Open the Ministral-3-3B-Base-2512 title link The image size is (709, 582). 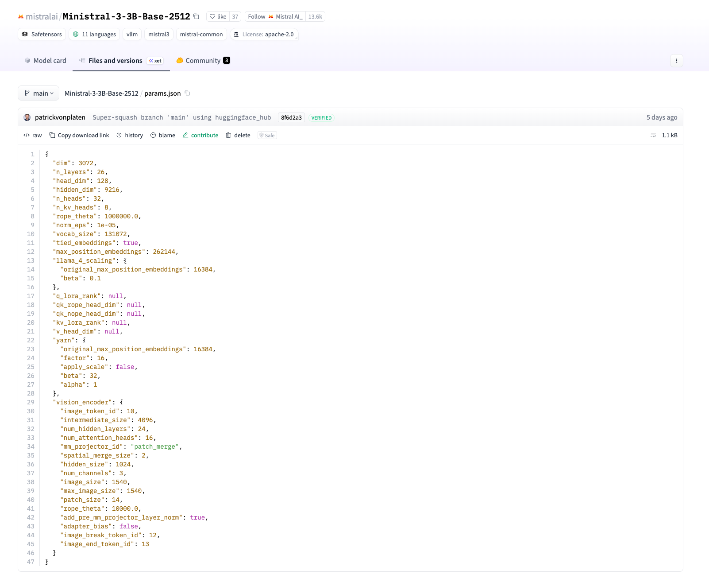pos(126,16)
